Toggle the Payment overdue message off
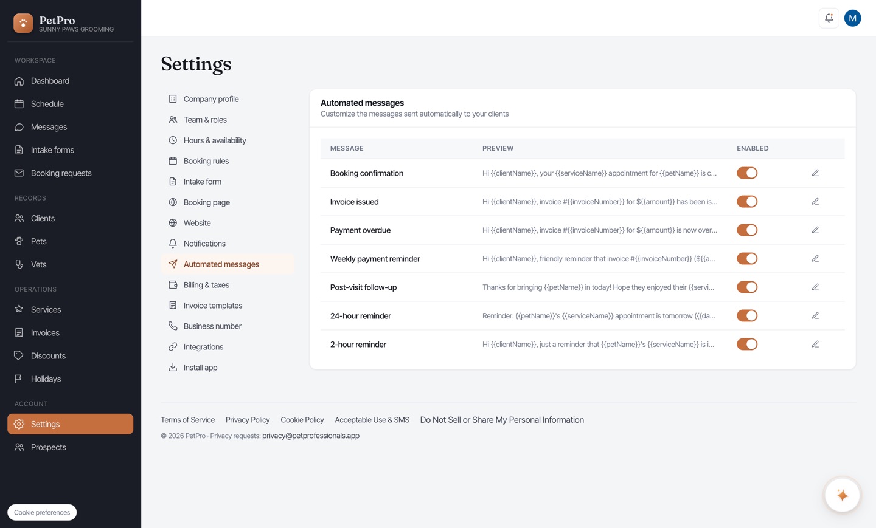Image resolution: width=876 pixels, height=528 pixels. pos(747,230)
